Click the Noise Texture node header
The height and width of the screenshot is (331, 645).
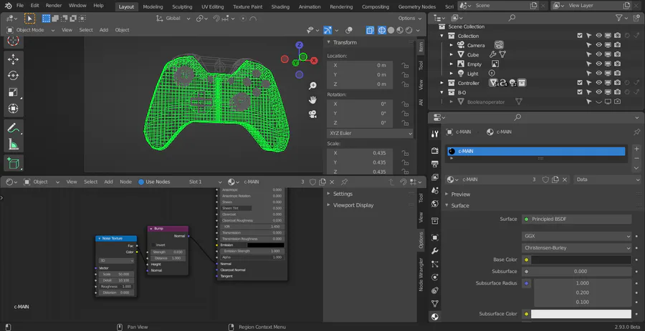[x=116, y=238]
